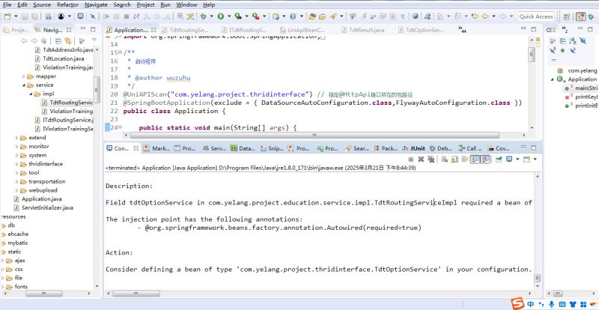Expand the thridinterface folder

tap(16, 164)
